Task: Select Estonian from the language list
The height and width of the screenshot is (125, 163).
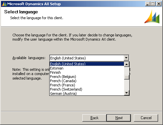Action: coord(87,68)
